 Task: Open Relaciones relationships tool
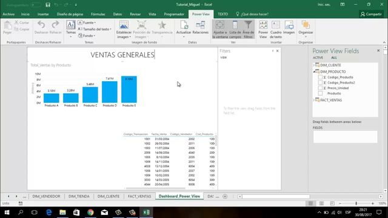(201, 27)
